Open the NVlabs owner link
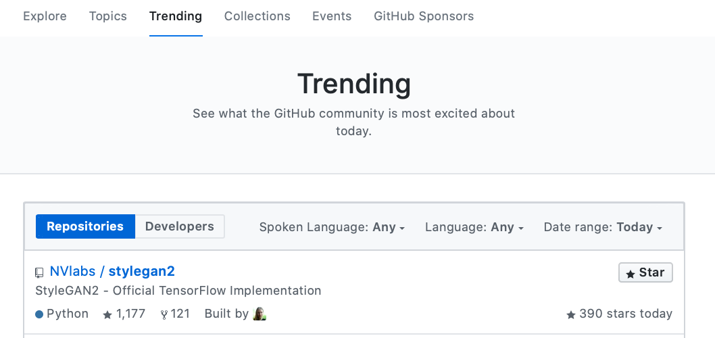This screenshot has width=715, height=338. point(72,271)
